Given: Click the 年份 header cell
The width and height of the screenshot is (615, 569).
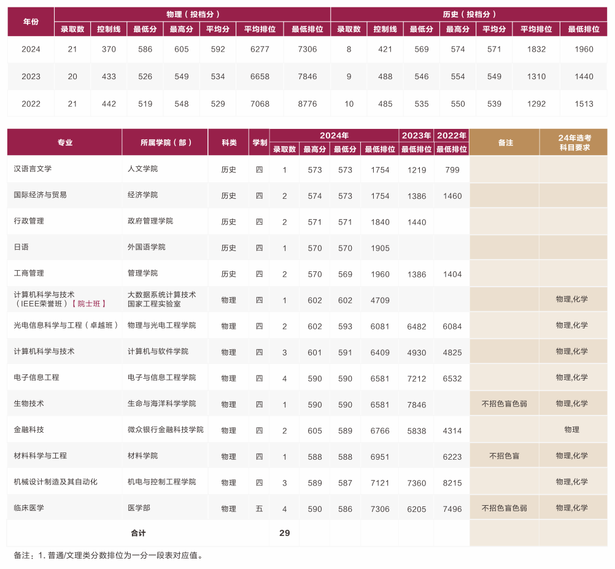Looking at the screenshot, I should (x=31, y=20).
